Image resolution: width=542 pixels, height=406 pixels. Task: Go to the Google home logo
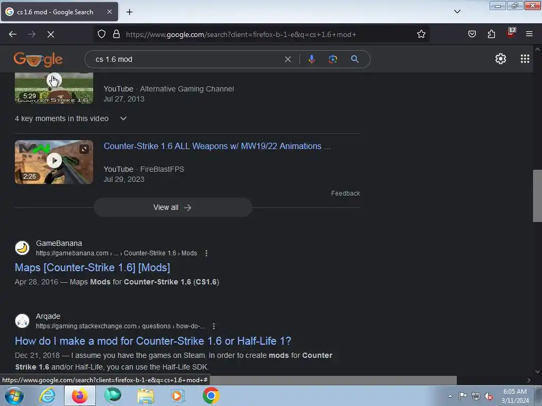coord(38,59)
